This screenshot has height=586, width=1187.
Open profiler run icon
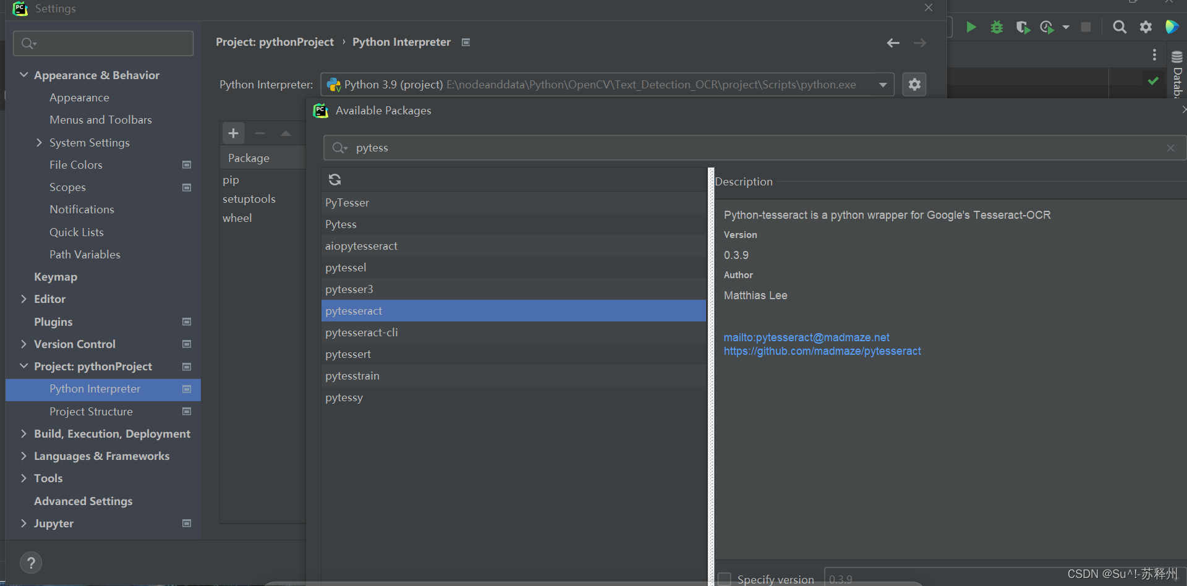(x=1047, y=27)
